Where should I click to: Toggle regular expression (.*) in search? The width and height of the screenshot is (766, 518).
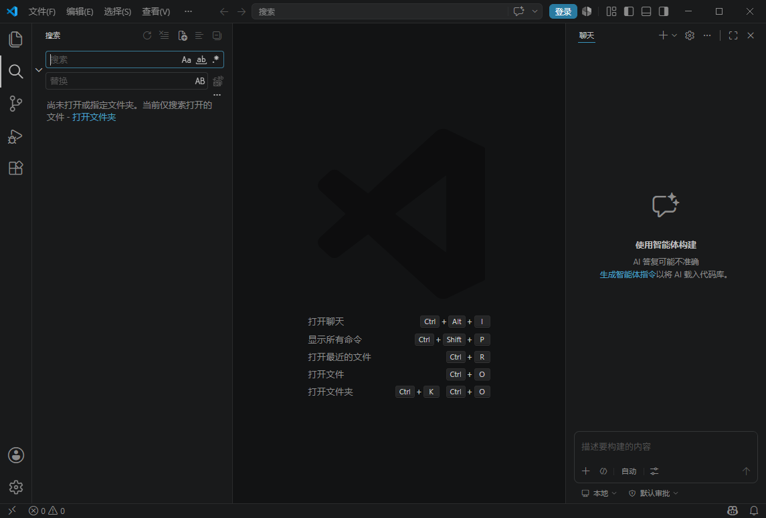coord(215,59)
